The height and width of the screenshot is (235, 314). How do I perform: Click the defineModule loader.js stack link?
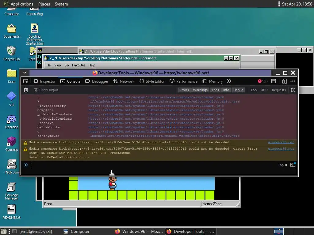coord(156,127)
